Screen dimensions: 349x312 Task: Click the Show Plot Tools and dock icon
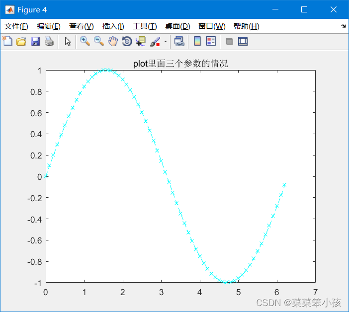(x=243, y=42)
